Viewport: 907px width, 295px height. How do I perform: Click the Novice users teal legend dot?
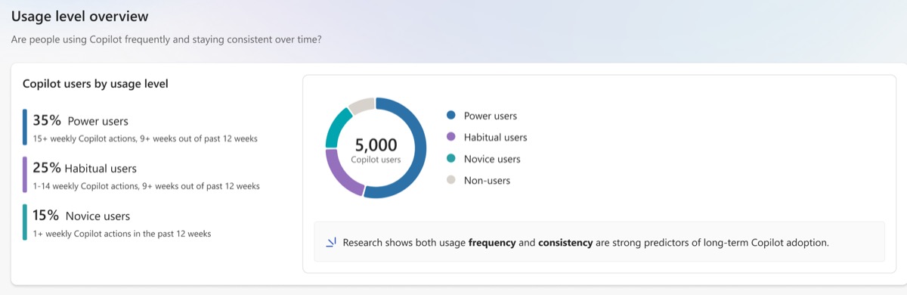[x=451, y=159]
